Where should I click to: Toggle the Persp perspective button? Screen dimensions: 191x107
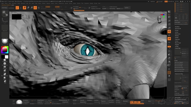click(169, 31)
